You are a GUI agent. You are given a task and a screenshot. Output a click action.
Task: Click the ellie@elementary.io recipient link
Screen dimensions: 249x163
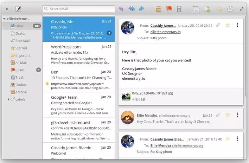[x=165, y=32]
